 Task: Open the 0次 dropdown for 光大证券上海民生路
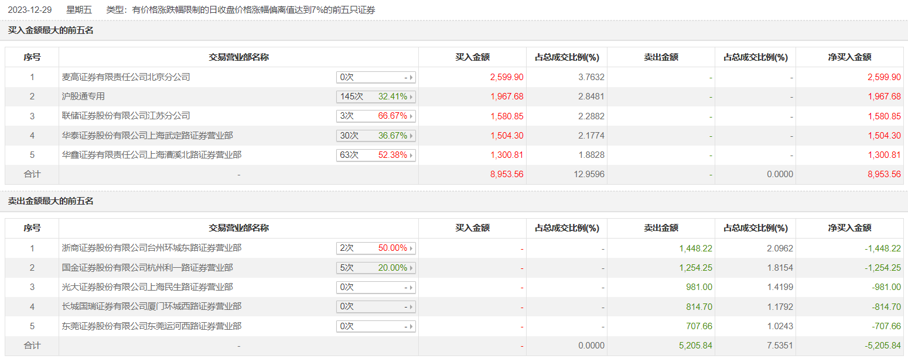[x=376, y=287]
